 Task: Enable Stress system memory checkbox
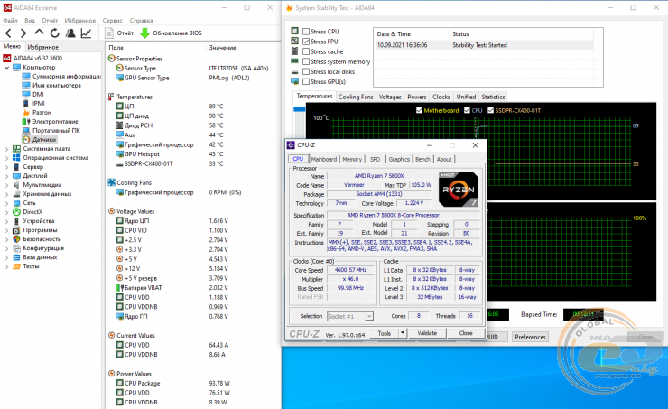coord(306,61)
